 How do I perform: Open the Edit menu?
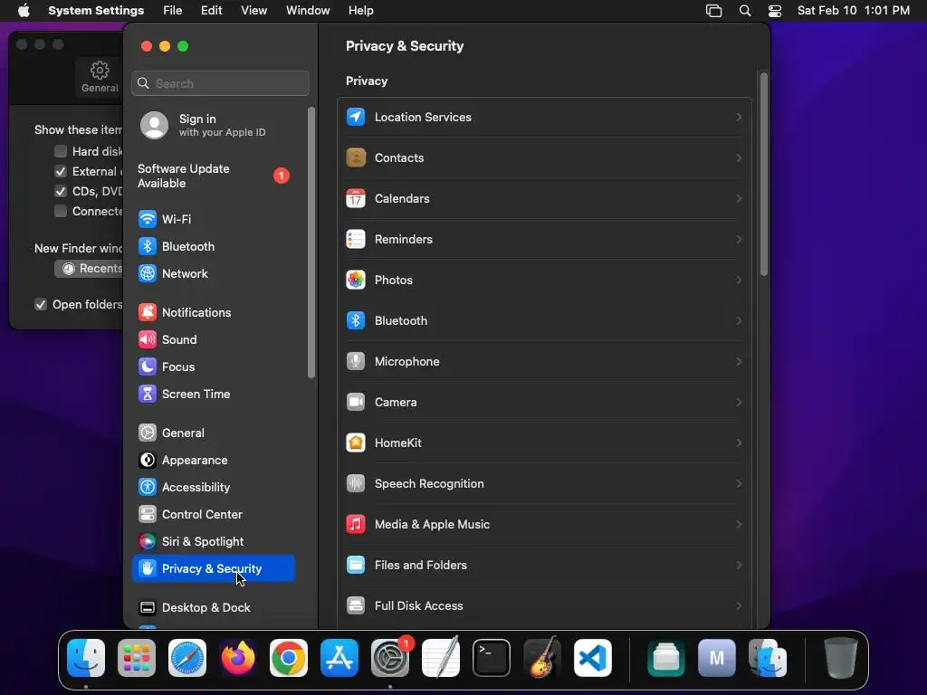click(211, 11)
